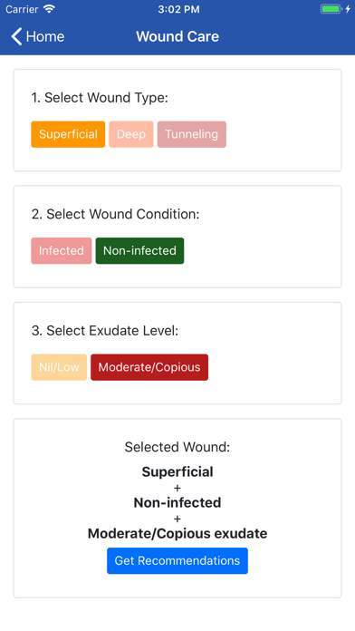Tap the Select Wound Type heading

pyautogui.click(x=100, y=98)
